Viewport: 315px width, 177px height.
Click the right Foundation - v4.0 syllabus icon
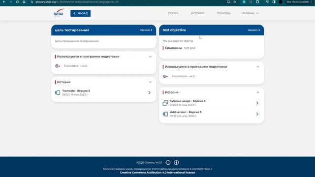click(x=165, y=76)
